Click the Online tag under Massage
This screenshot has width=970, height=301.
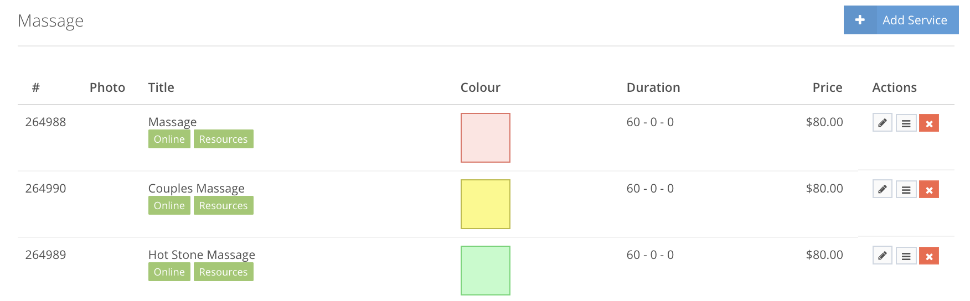pyautogui.click(x=169, y=139)
